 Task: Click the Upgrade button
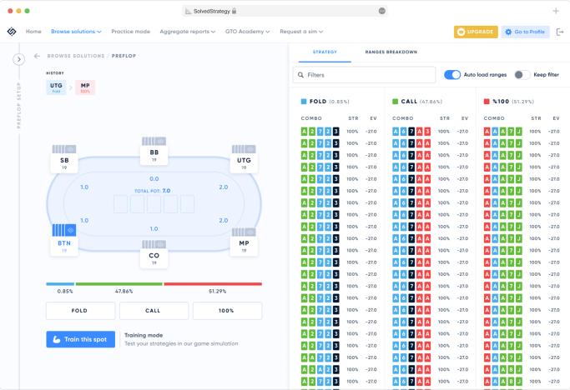[476, 32]
